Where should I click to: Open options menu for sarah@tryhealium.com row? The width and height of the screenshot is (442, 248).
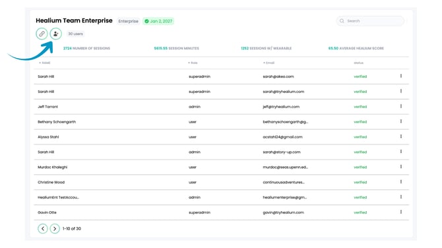(401, 91)
